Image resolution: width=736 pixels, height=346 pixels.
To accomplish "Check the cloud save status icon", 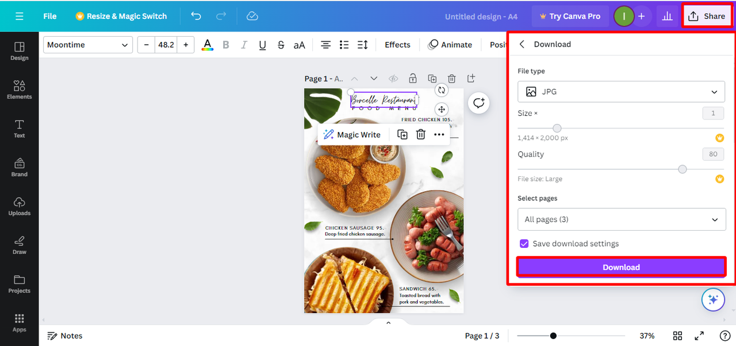I will 252,16.
